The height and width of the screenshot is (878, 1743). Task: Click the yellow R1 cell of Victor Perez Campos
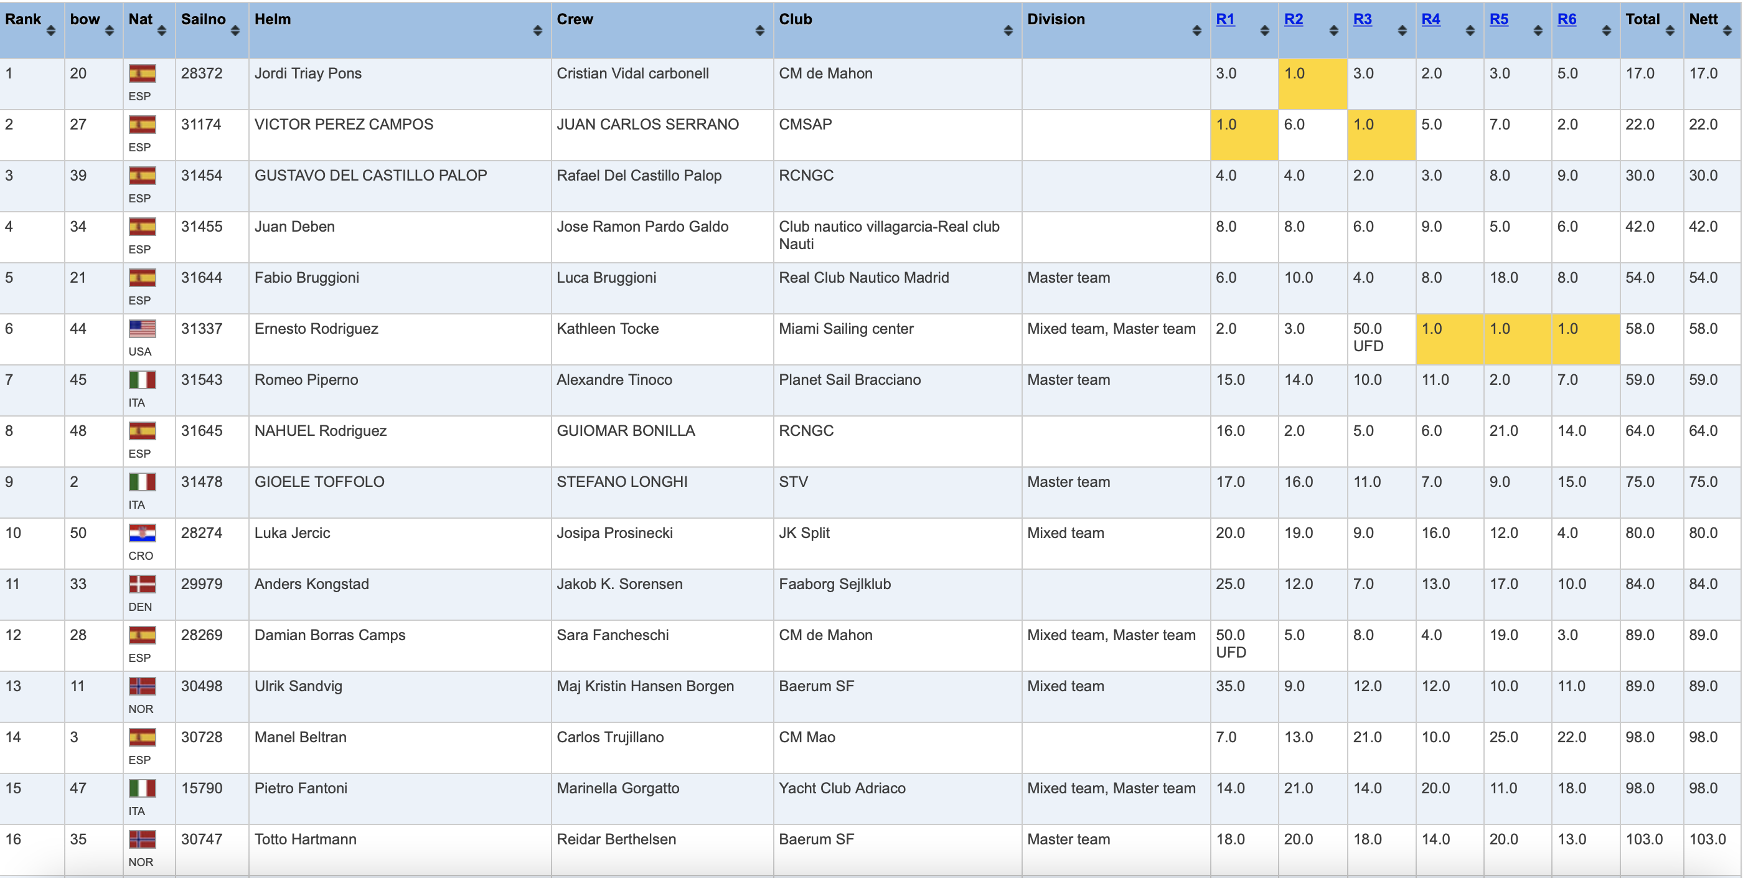1244,135
